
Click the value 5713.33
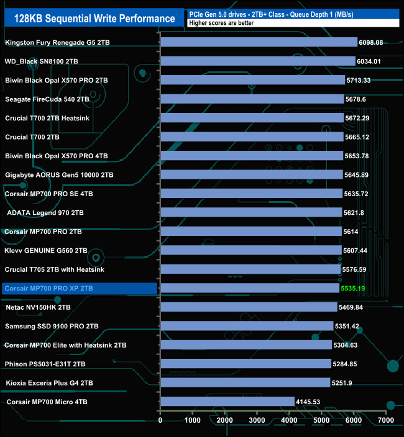359,81
